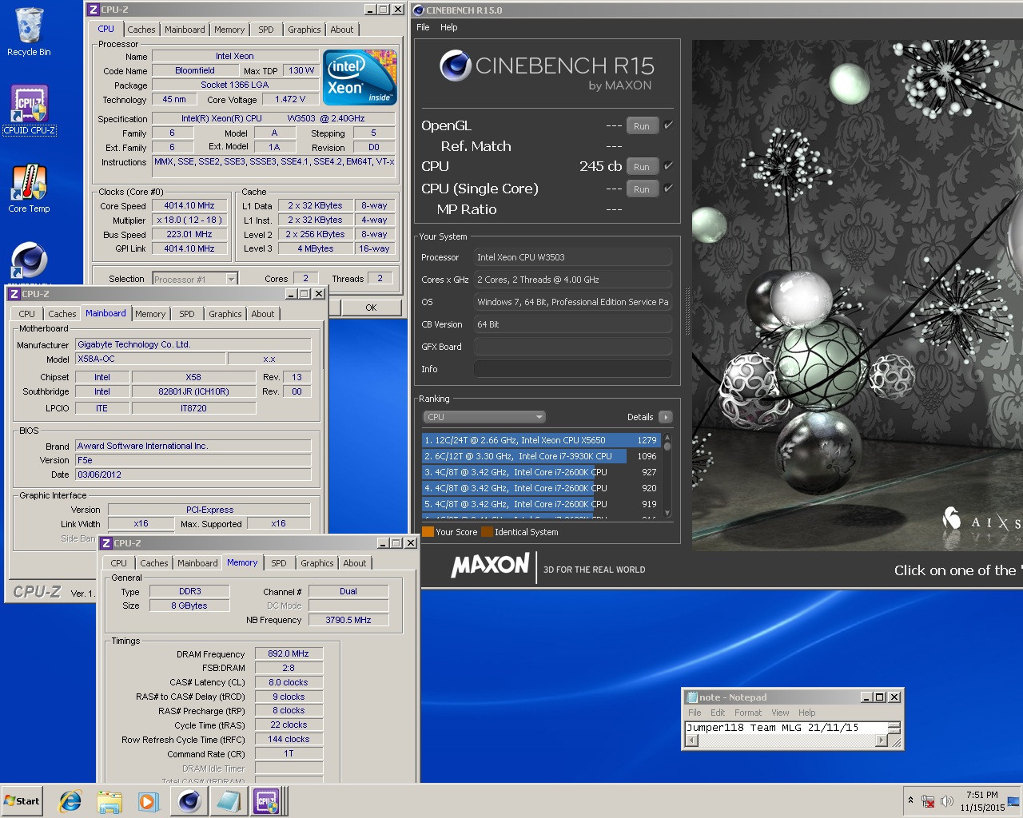Click Notepad horizontal scrollbar right arrow

[x=882, y=741]
